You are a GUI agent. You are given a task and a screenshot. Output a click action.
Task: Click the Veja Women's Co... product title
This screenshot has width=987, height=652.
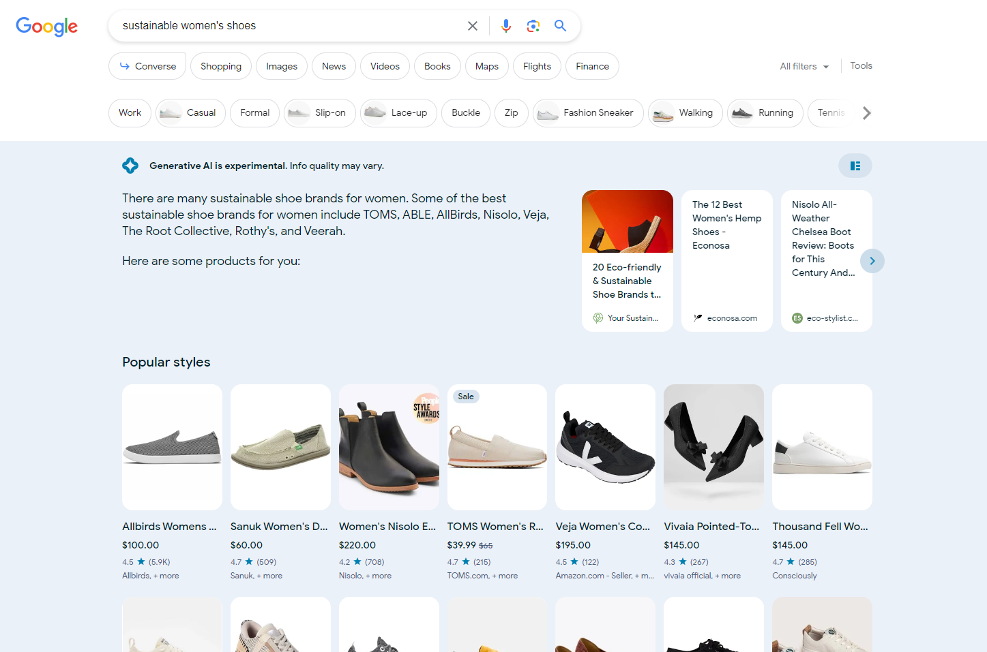(x=603, y=527)
